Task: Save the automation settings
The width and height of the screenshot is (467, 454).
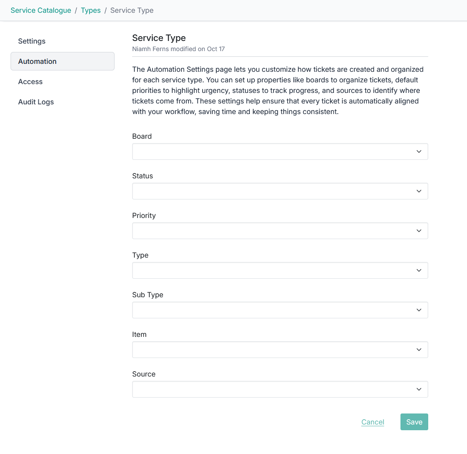Action: click(x=414, y=422)
